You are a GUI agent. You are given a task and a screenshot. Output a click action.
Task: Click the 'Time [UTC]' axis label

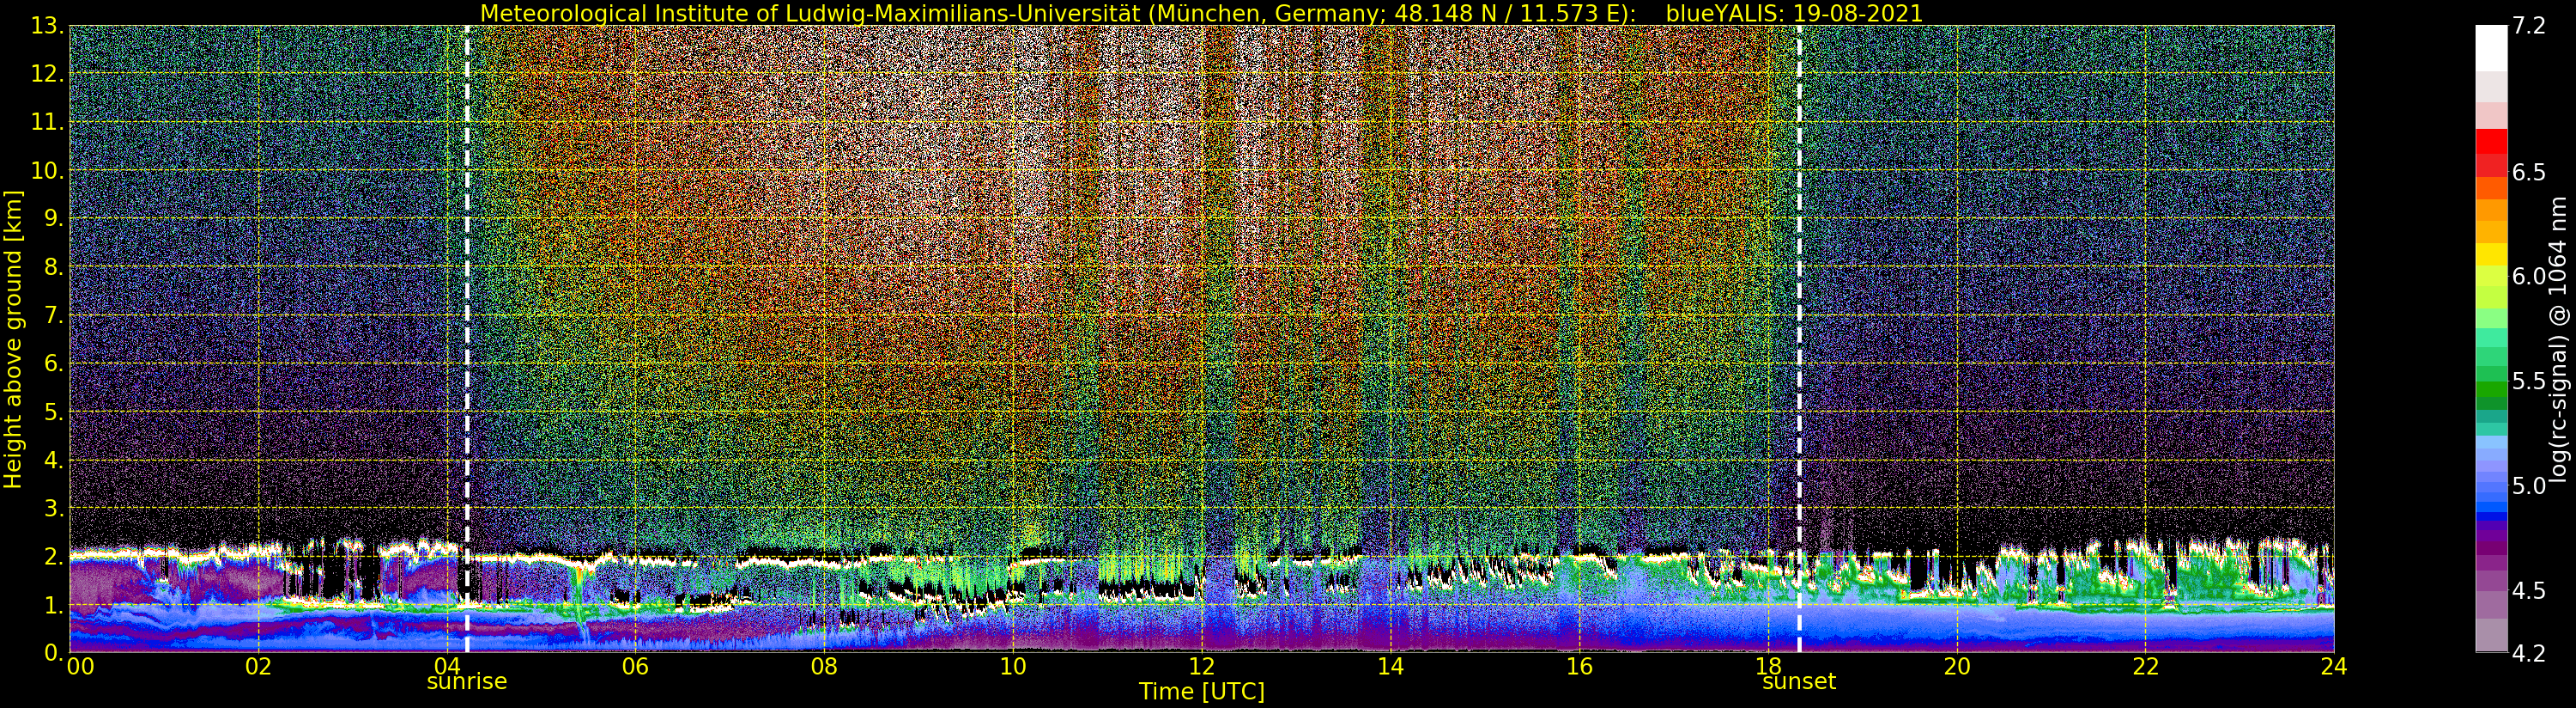point(1201,692)
